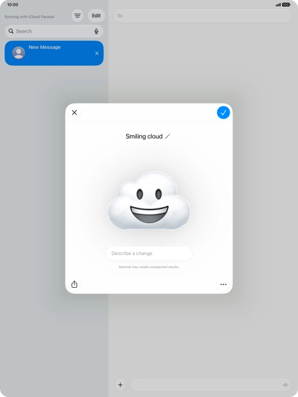Open share sheet for the Genmoji
The width and height of the screenshot is (298, 397).
tap(74, 284)
